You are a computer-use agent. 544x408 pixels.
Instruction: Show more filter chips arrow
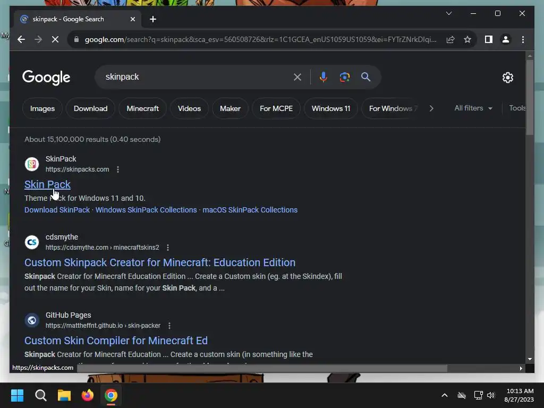tap(431, 108)
